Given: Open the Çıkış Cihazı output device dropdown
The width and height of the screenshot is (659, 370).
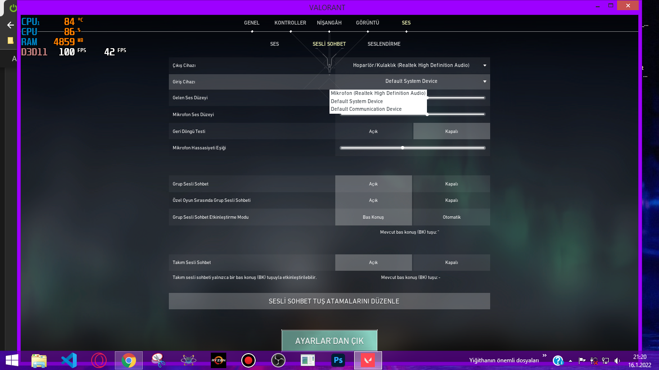Looking at the screenshot, I should 412,65.
